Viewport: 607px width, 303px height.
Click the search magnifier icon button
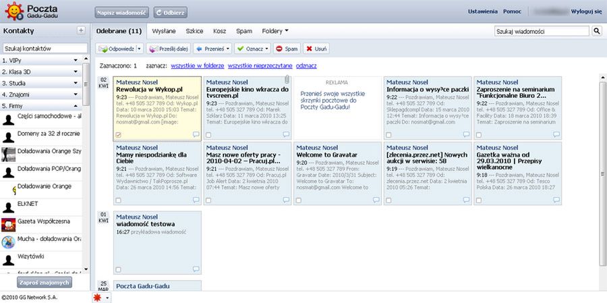597,31
